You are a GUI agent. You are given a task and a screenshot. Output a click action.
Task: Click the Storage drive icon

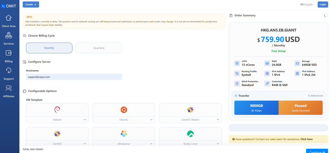[297, 63]
